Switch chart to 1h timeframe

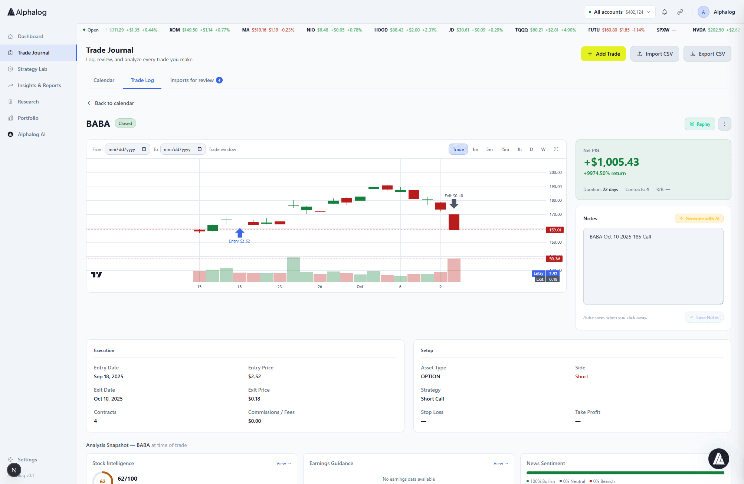(x=520, y=149)
